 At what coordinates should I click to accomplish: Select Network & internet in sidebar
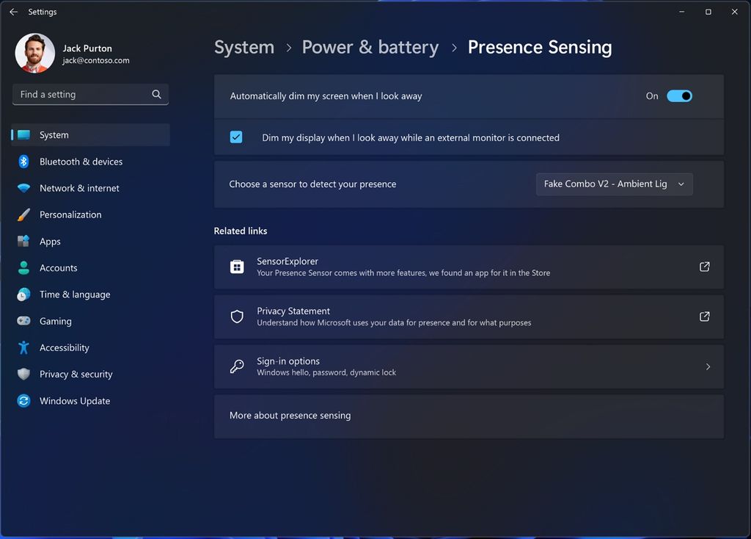coord(79,188)
